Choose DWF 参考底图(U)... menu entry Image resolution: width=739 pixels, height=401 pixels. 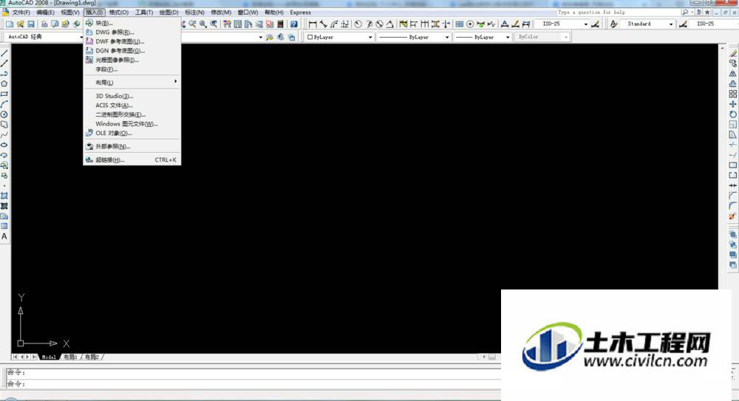(x=132, y=41)
